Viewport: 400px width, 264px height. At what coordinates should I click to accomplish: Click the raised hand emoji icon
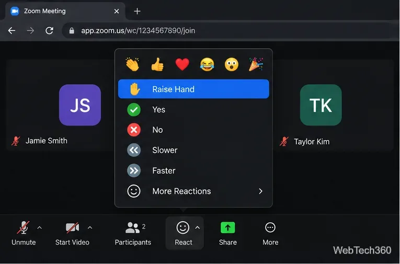(135, 89)
